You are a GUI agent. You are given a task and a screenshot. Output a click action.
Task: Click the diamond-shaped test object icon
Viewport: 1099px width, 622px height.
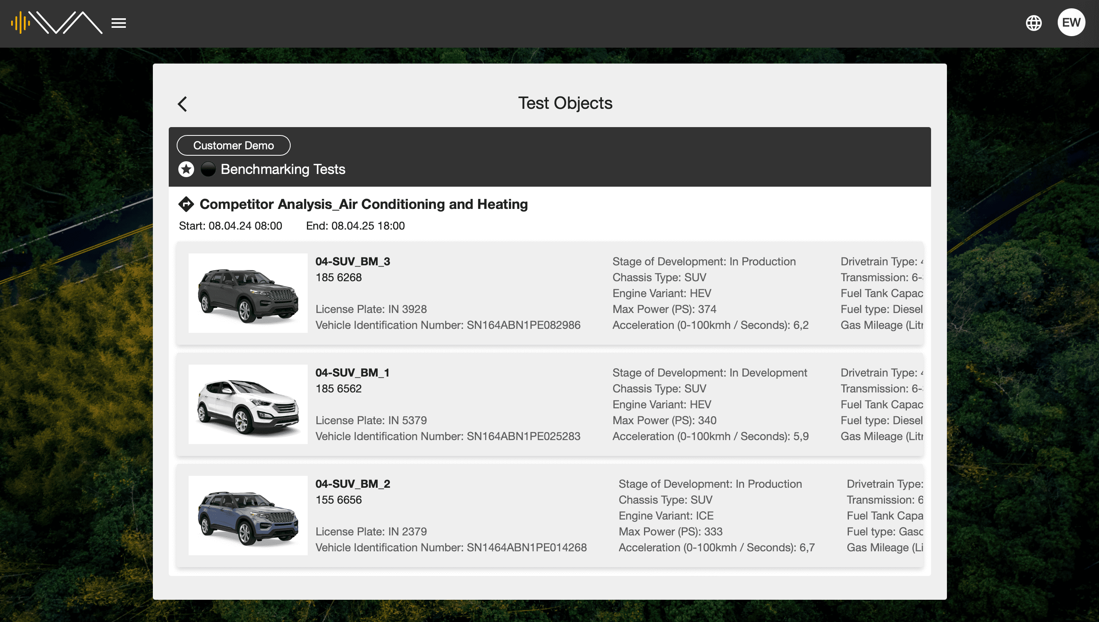[187, 204]
